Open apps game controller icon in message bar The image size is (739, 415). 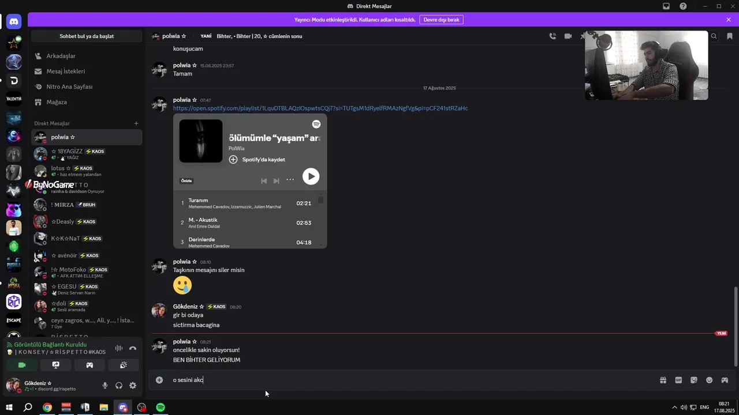[725, 380]
